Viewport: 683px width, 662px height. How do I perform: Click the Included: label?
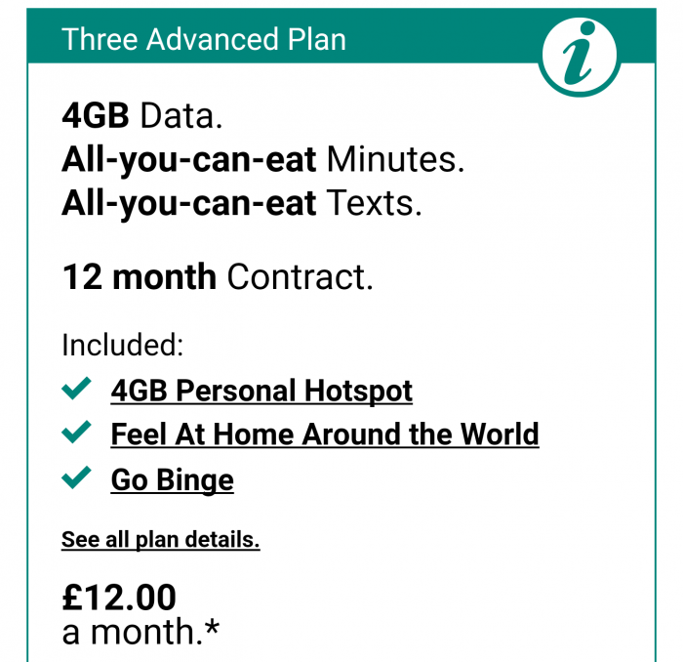122,346
